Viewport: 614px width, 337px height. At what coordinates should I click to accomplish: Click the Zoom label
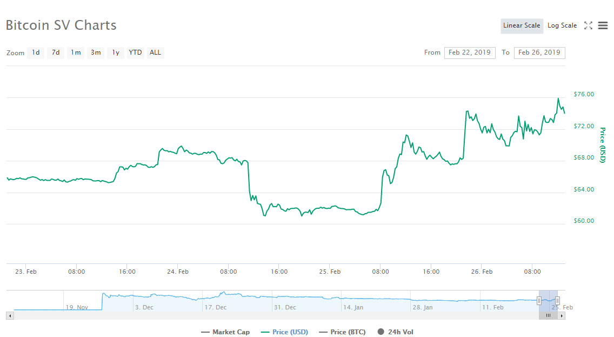(x=15, y=53)
